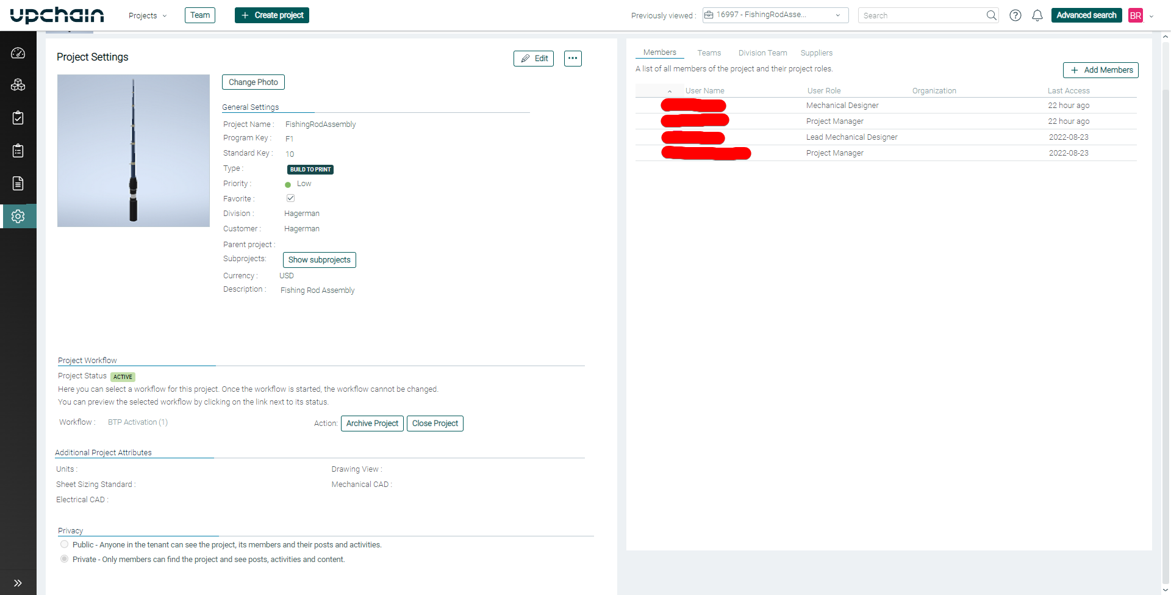1171x595 pixels.
Task: Expand the sidebar with the double-arrow chevron
Action: pyautogui.click(x=18, y=582)
